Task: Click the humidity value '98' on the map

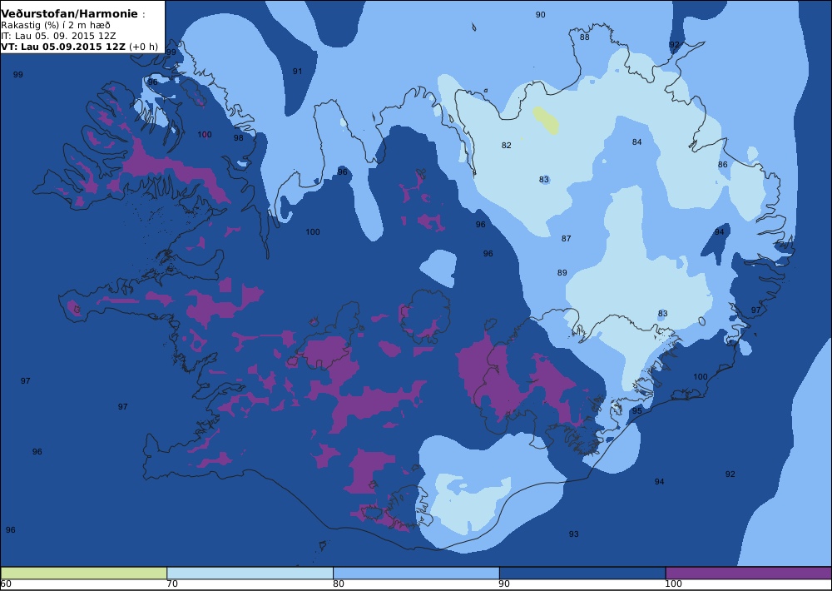Action: click(x=238, y=138)
